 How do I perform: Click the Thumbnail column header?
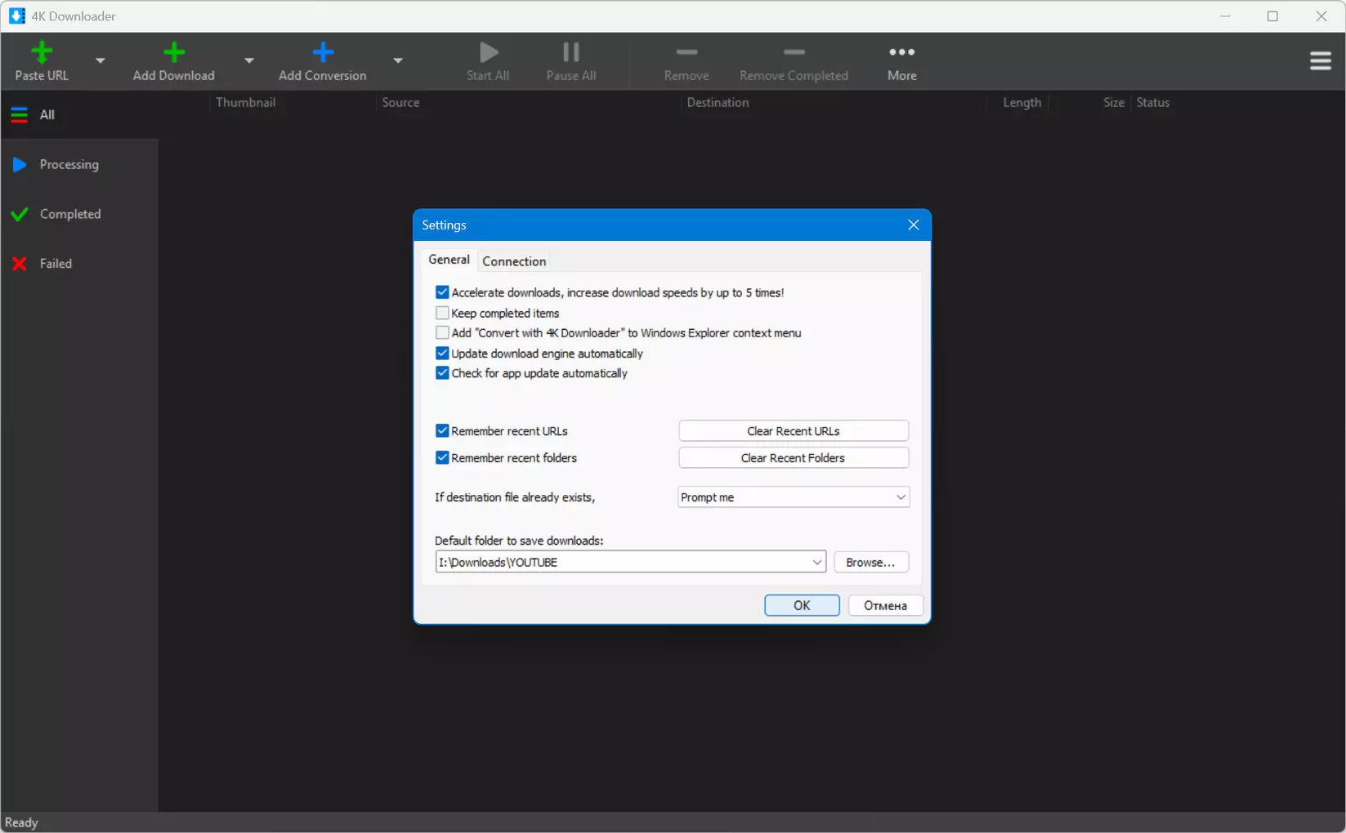(x=246, y=103)
